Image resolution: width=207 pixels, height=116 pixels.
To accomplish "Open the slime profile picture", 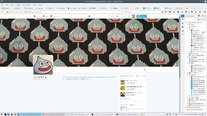I will point(43,65).
